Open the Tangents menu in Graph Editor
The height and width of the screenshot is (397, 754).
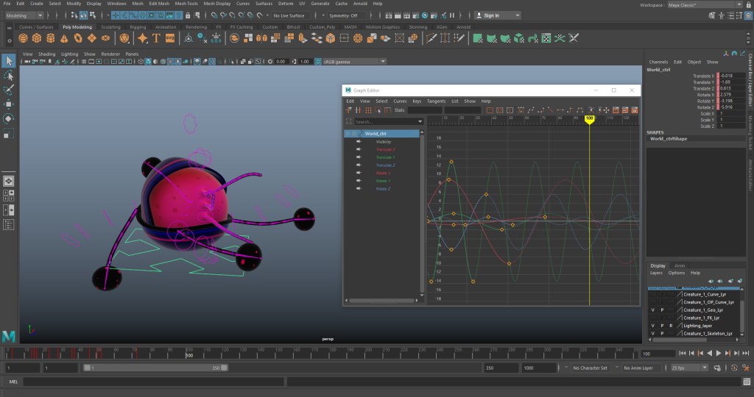coord(436,101)
